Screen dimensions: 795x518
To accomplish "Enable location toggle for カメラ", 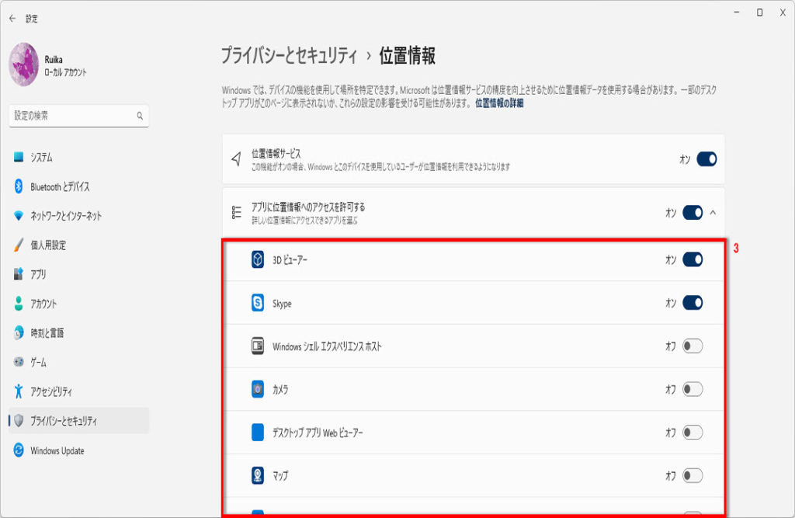I will point(693,389).
